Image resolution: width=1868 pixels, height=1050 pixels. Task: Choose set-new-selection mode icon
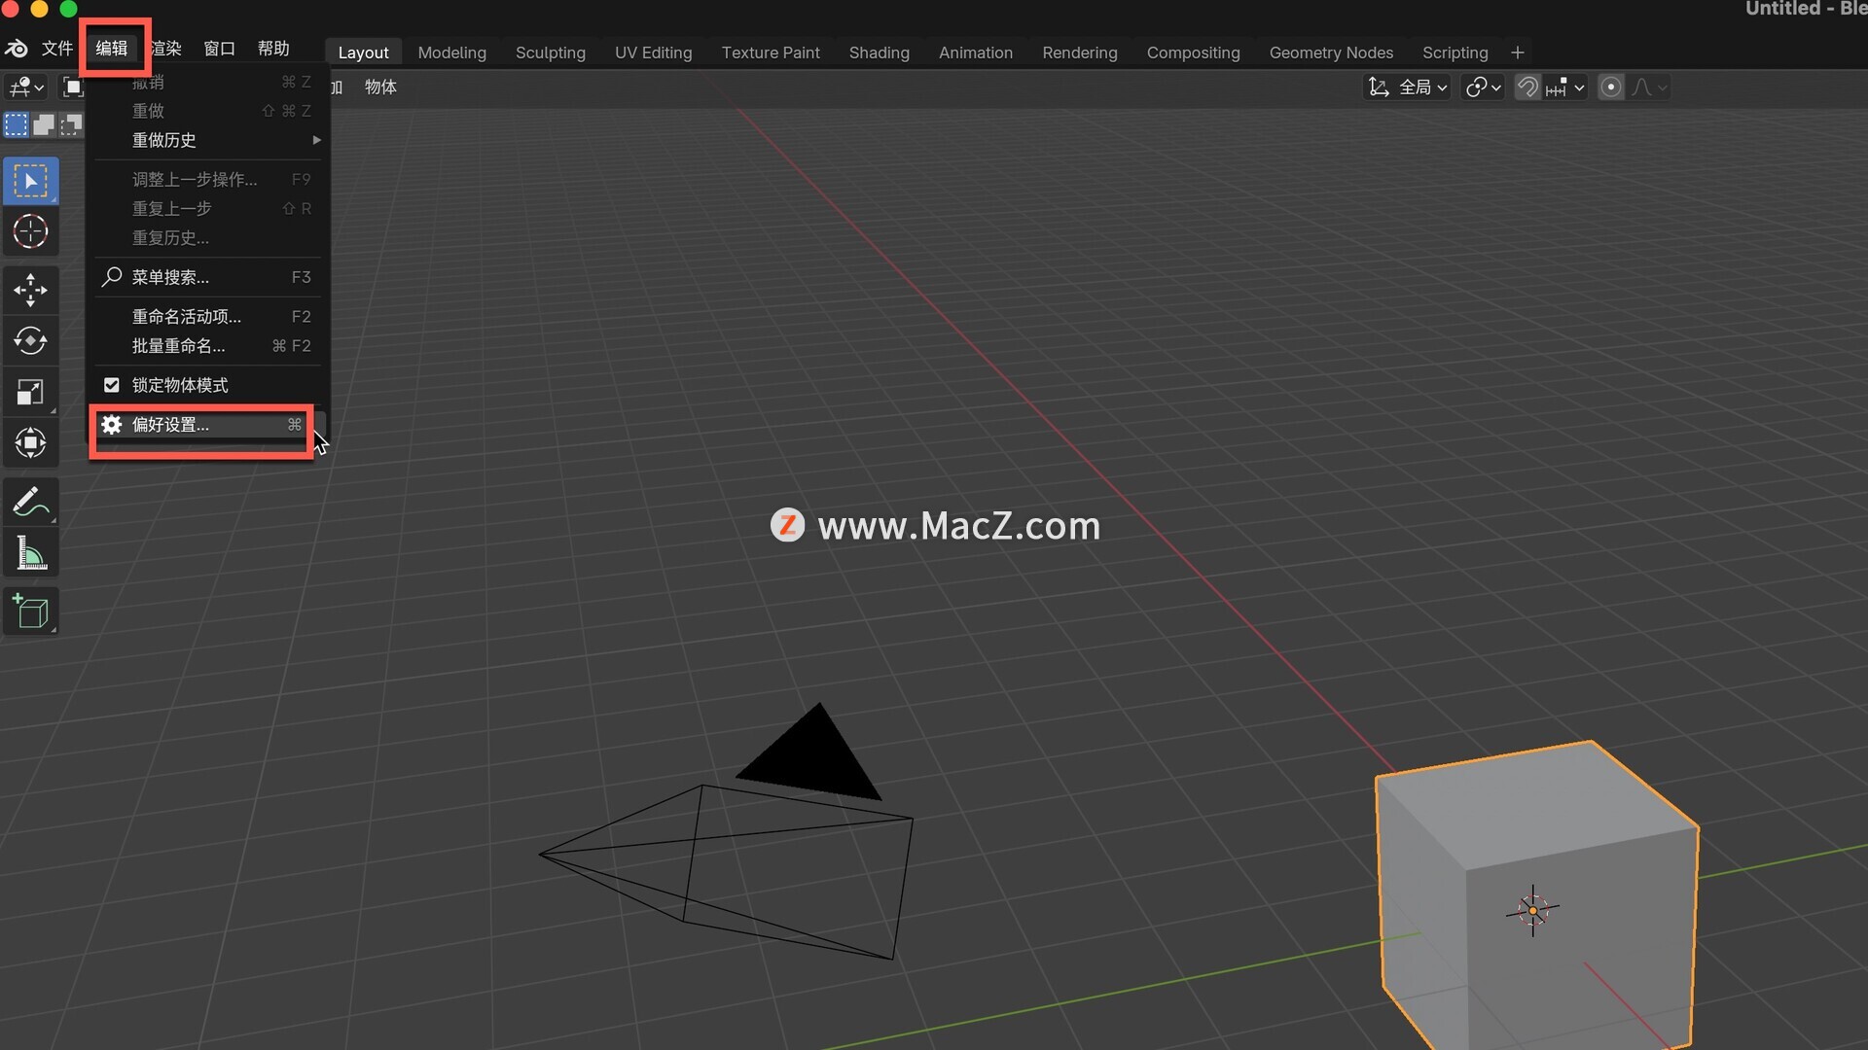(x=17, y=124)
